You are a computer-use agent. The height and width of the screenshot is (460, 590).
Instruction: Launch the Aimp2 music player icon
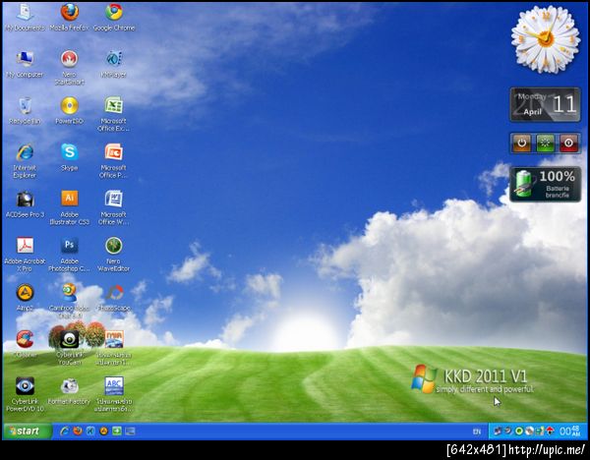(x=25, y=297)
